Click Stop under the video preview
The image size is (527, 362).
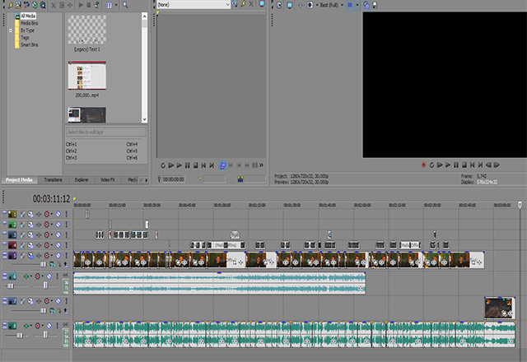[x=464, y=165]
